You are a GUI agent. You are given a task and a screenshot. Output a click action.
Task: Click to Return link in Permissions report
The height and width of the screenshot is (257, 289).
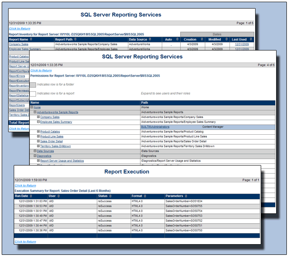[x=41, y=70]
